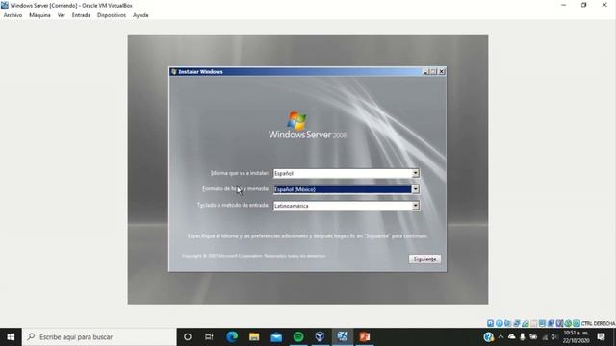This screenshot has height=346, width=616.
Task: Expand the 'Teclado o método de entrada' dropdown
Action: pyautogui.click(x=415, y=206)
